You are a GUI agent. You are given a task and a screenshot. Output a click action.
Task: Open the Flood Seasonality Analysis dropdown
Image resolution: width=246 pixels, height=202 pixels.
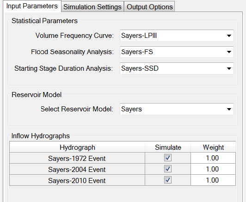(x=177, y=52)
